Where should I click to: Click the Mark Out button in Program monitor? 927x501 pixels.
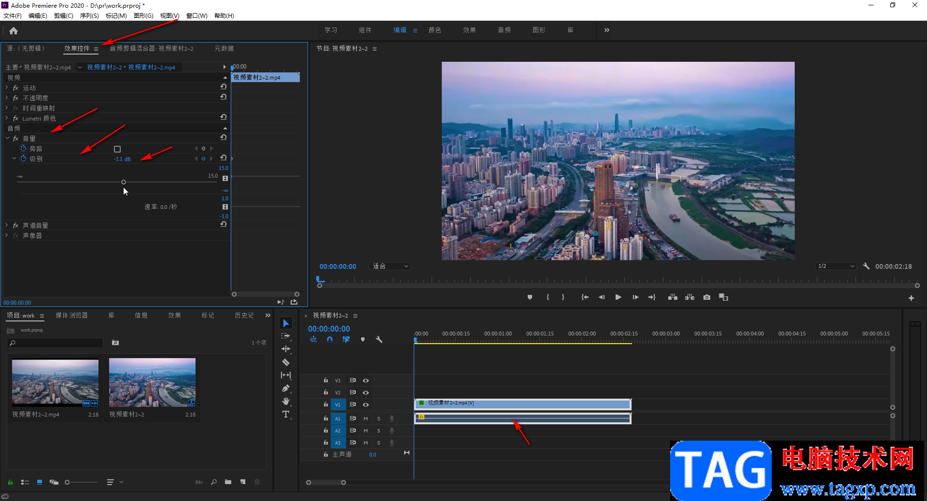point(563,297)
